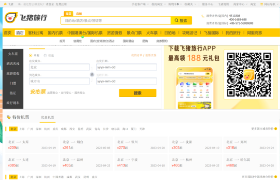Click the yellow 搜索 button under date fields
Screen dimensions: 280x180
(138, 93)
